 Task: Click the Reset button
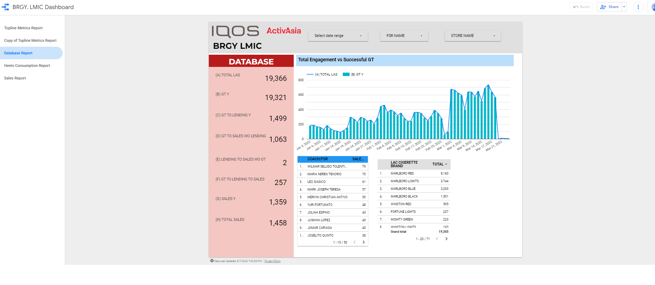coord(581,7)
